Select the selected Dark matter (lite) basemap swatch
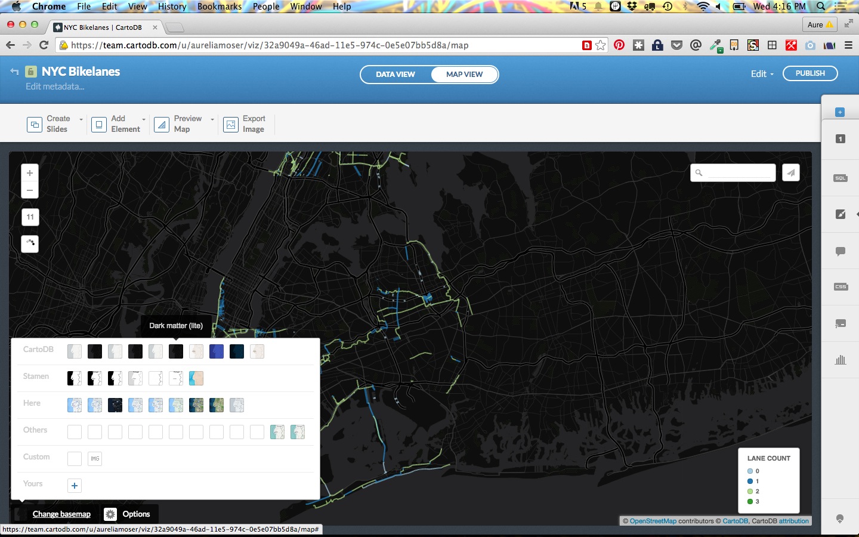Image resolution: width=859 pixels, height=537 pixels. coord(176,351)
